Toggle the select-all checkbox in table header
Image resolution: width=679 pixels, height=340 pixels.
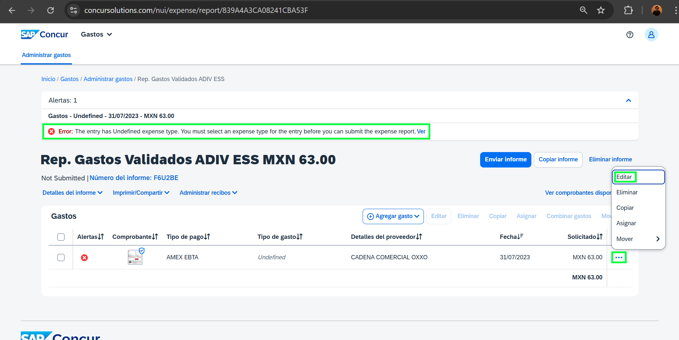tap(61, 237)
